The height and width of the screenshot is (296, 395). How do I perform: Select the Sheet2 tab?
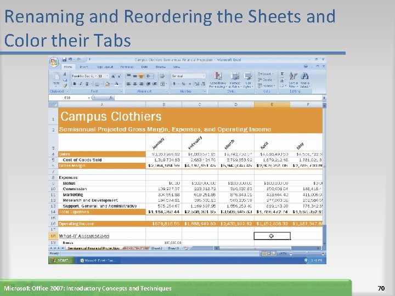156,248
